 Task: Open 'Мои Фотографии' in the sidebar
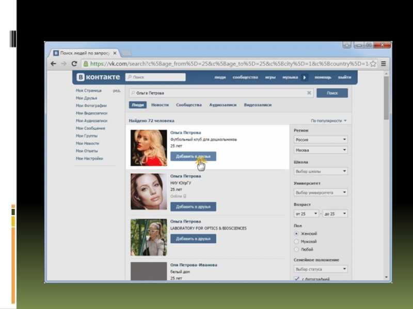(91, 106)
